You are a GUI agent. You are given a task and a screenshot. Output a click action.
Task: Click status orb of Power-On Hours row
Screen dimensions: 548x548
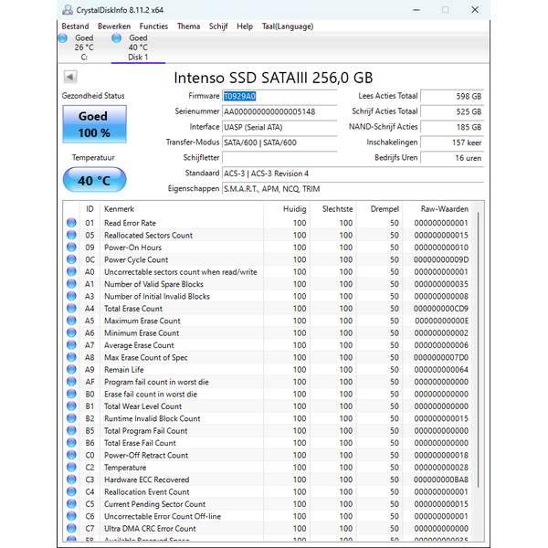point(71,248)
